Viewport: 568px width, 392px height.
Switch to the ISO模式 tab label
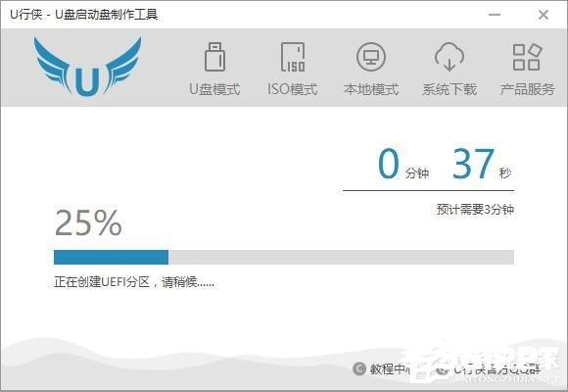[x=293, y=89]
